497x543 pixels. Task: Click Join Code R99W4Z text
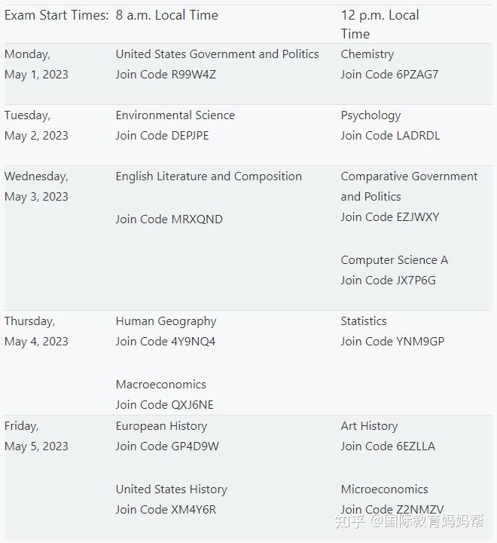coord(166,75)
